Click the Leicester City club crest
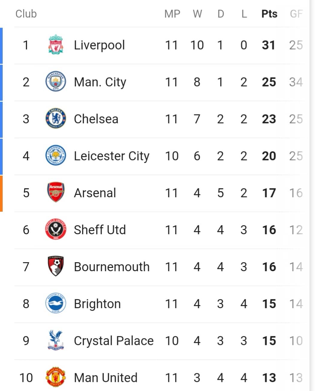 [56, 156]
